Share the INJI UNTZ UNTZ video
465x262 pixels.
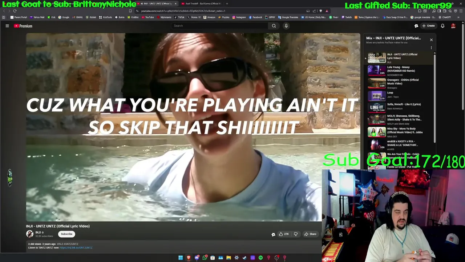pyautogui.click(x=311, y=234)
